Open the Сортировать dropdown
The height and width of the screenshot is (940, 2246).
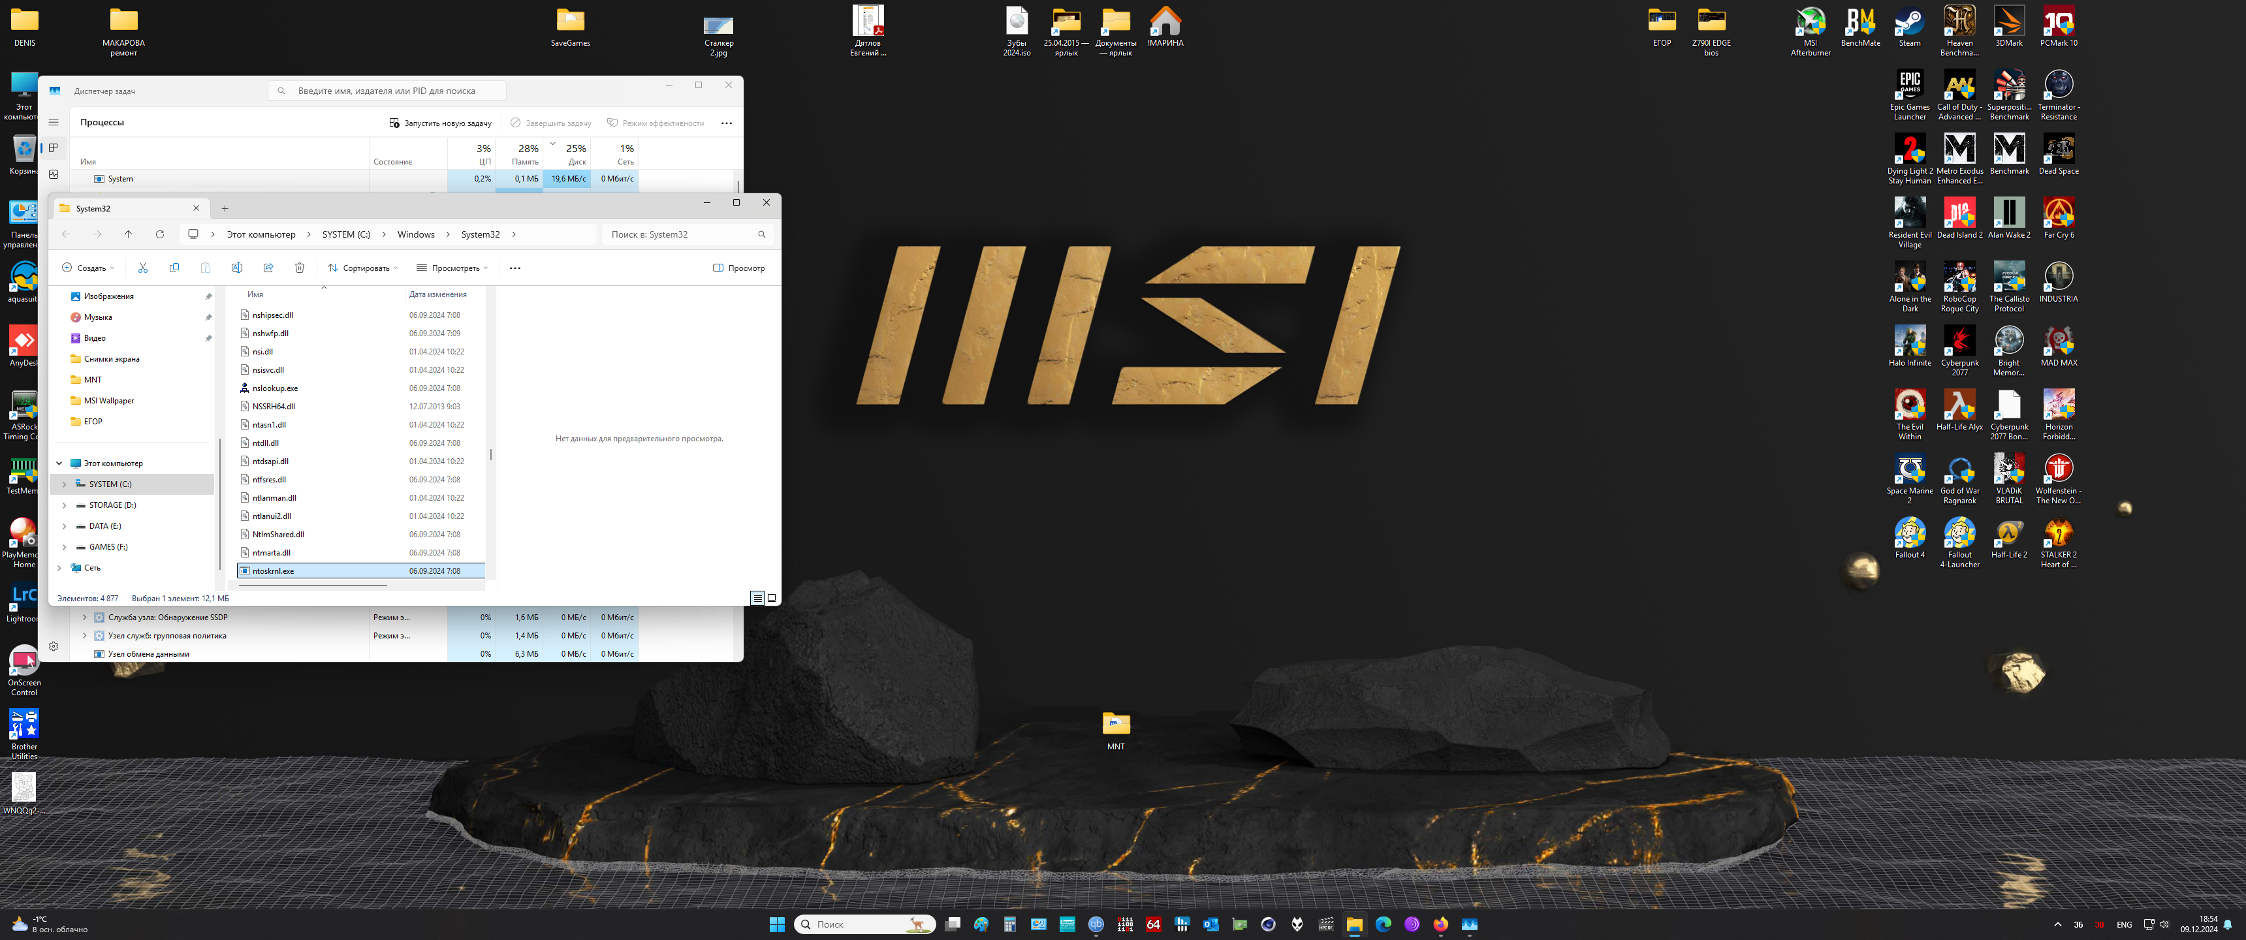(363, 268)
